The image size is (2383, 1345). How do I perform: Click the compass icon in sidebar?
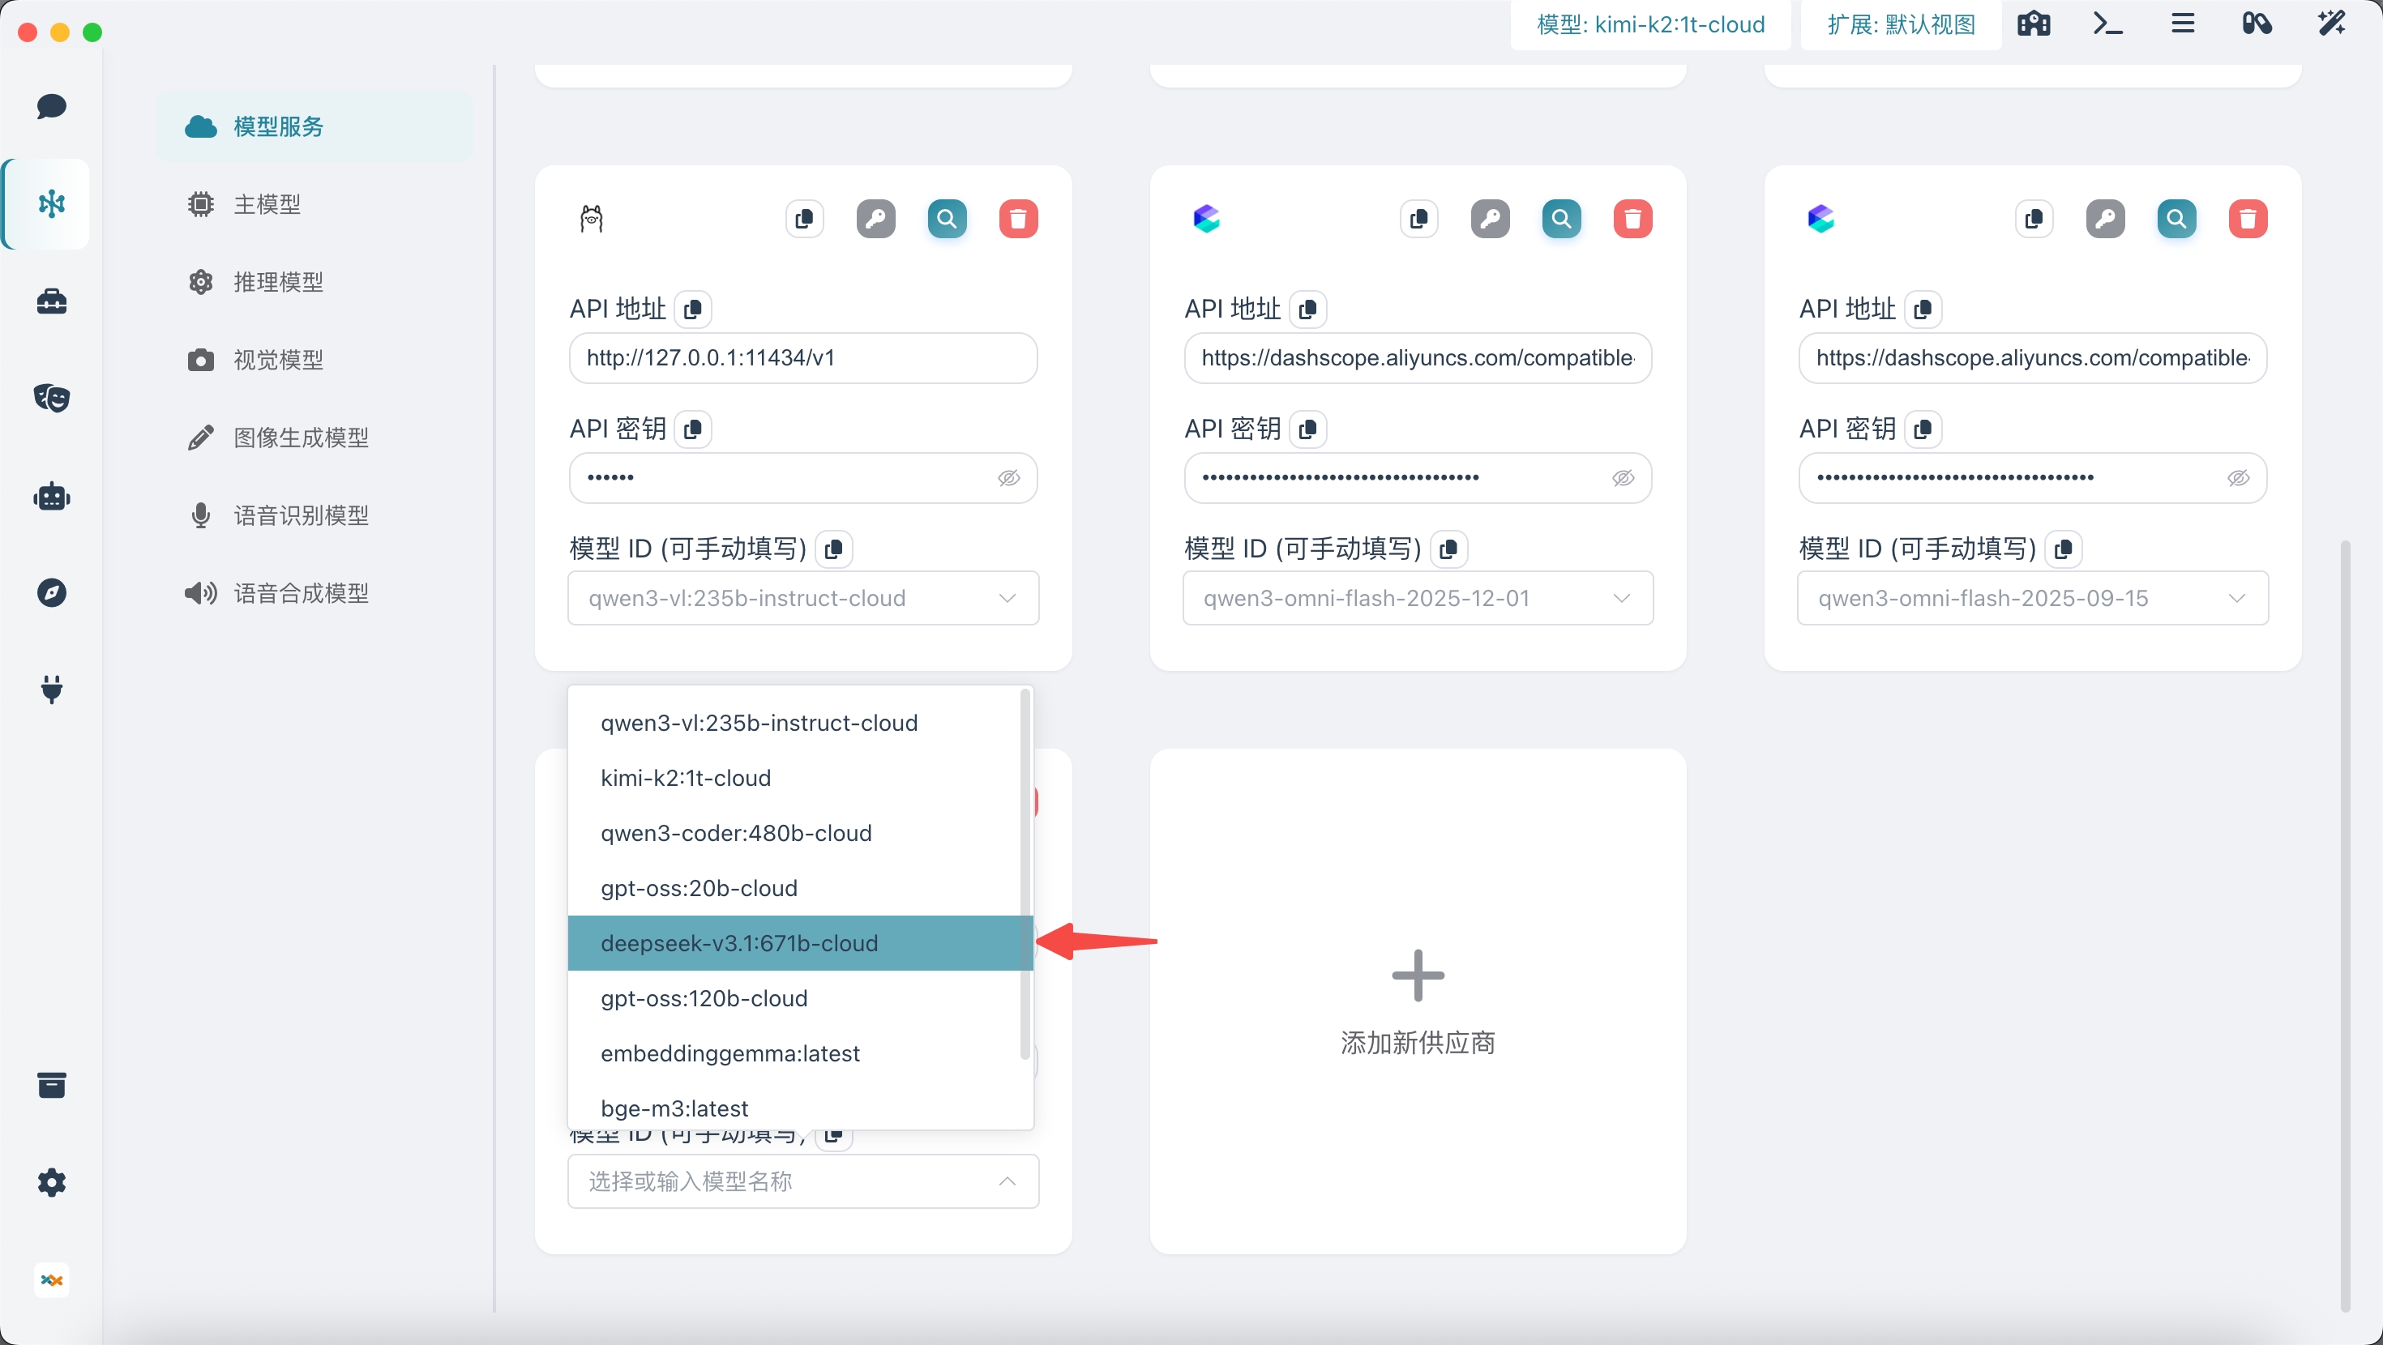click(52, 593)
